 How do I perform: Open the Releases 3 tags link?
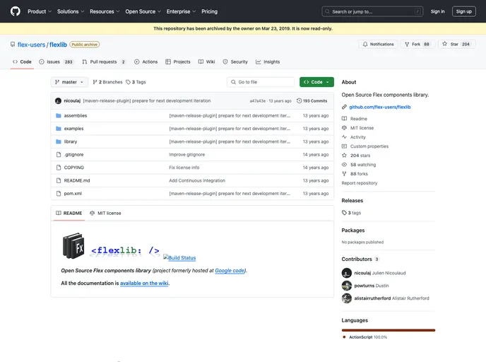click(351, 213)
